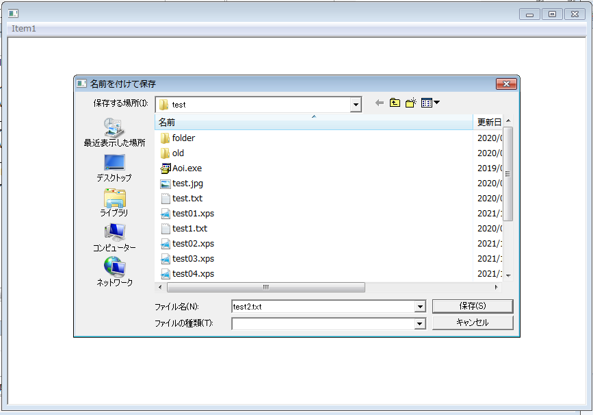
Task: Click the vertical scrollbar thumb of file list
Action: pos(508,174)
